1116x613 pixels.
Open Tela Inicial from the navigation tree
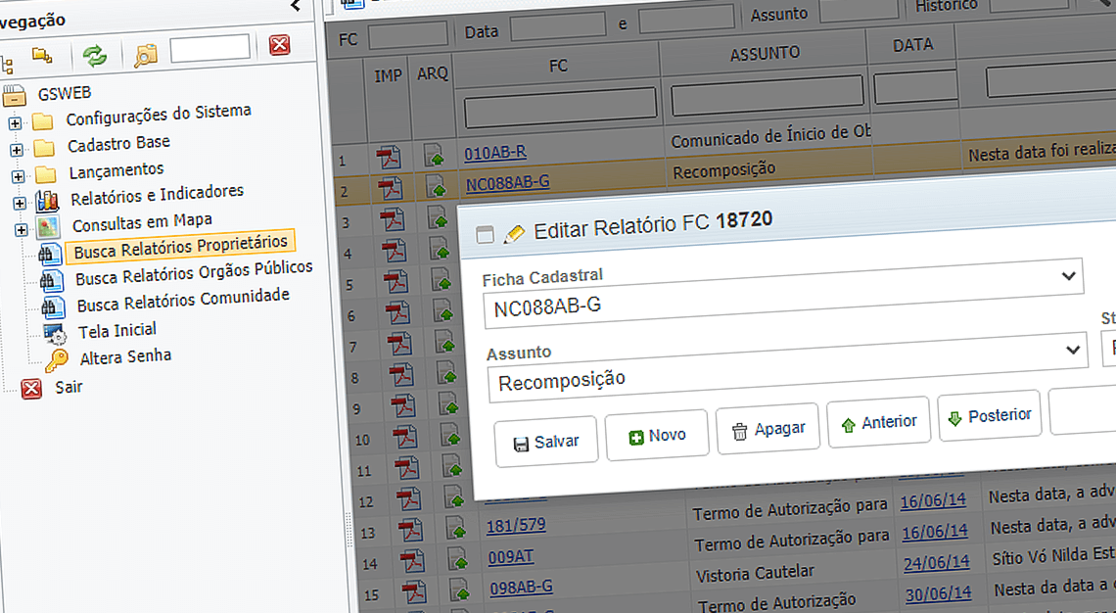tap(119, 329)
